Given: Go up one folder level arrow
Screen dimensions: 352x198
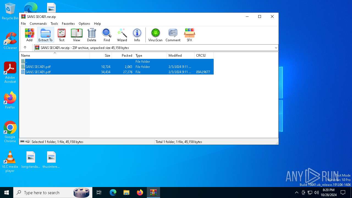Looking at the screenshot, I should (x=25, y=48).
